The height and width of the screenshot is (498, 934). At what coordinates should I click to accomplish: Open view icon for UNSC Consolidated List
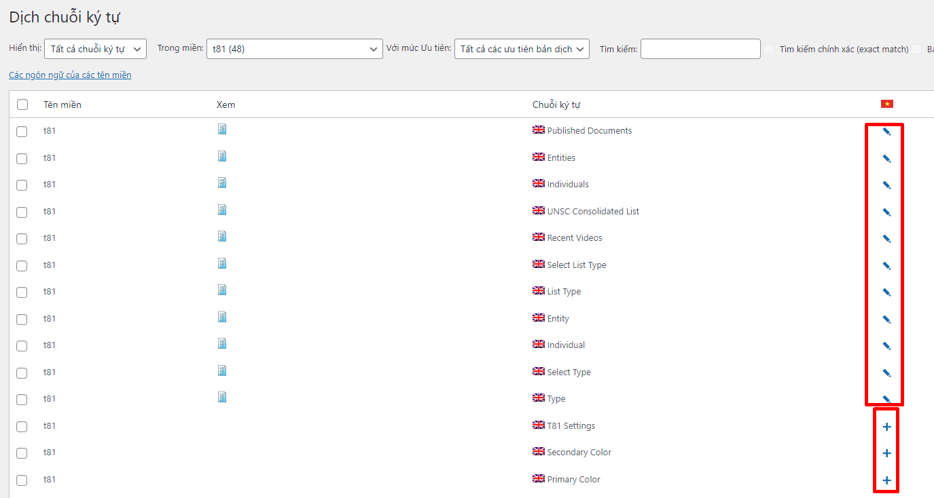tap(222, 210)
